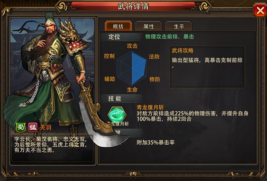
Task: Click the 辅助 radar axis label
Action: coord(109,79)
